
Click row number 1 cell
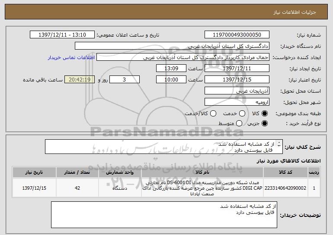(314, 188)
